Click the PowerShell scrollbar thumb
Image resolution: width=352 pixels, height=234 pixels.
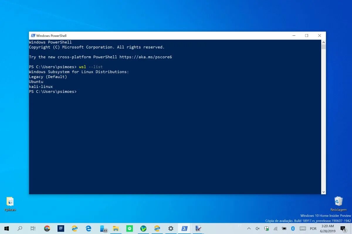324,47
